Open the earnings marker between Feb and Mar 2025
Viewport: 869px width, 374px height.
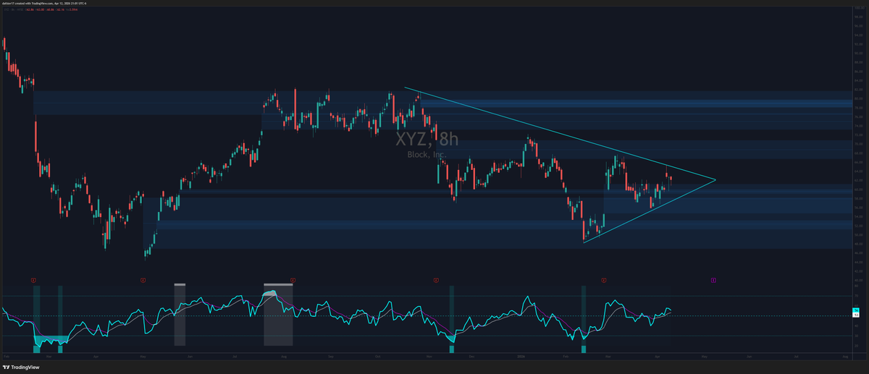coord(33,279)
